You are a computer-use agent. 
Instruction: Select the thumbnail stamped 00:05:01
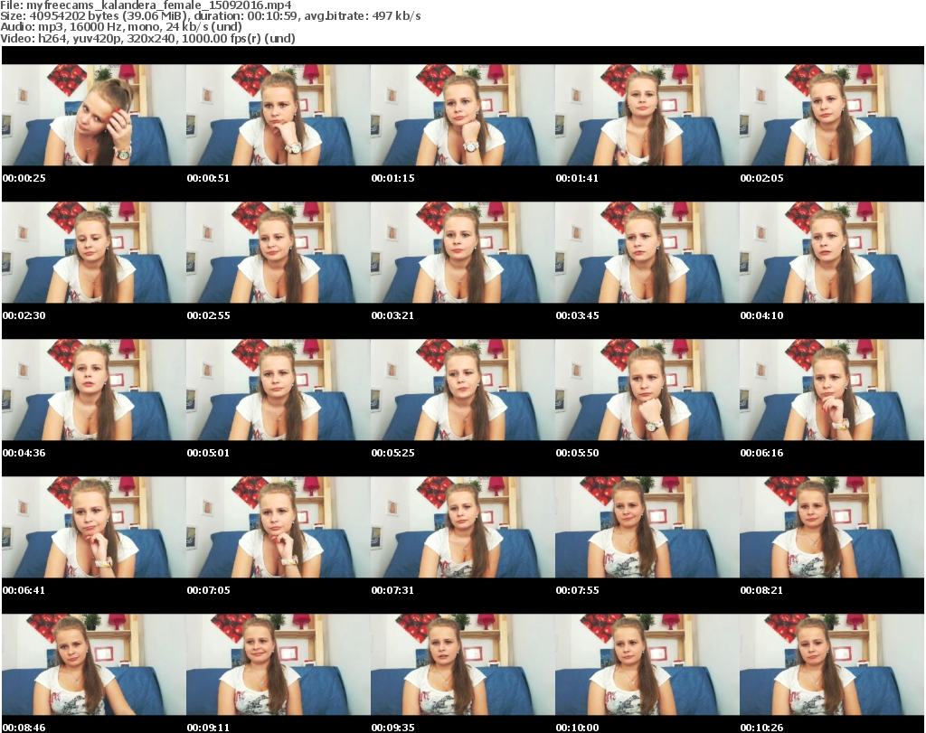(x=279, y=390)
